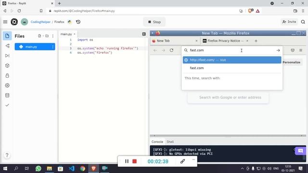Click the Replit logo icon
308x173 pixels.
14,22
